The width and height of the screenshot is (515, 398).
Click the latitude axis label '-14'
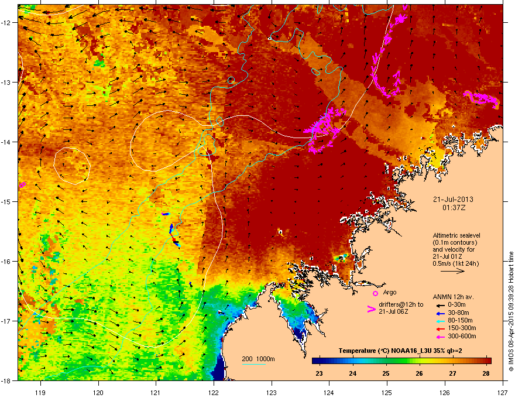coord(6,142)
